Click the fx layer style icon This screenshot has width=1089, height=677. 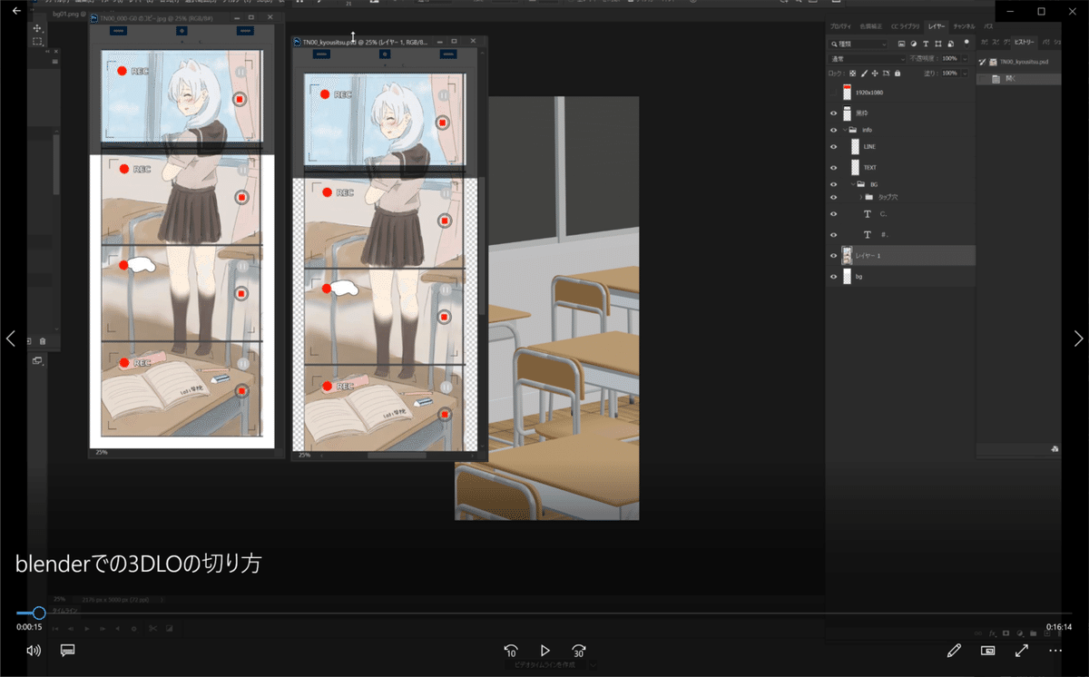(993, 633)
